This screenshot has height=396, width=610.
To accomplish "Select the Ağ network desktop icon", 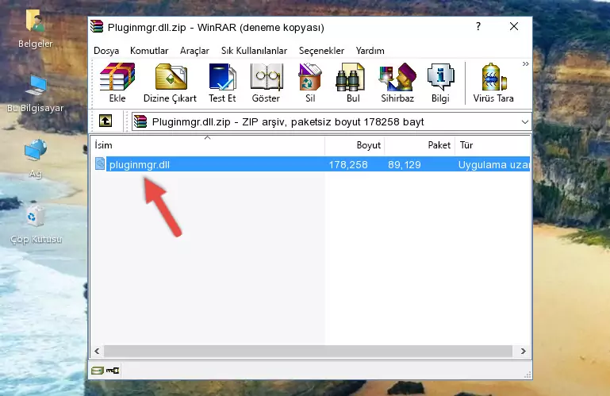I will 36,159.
